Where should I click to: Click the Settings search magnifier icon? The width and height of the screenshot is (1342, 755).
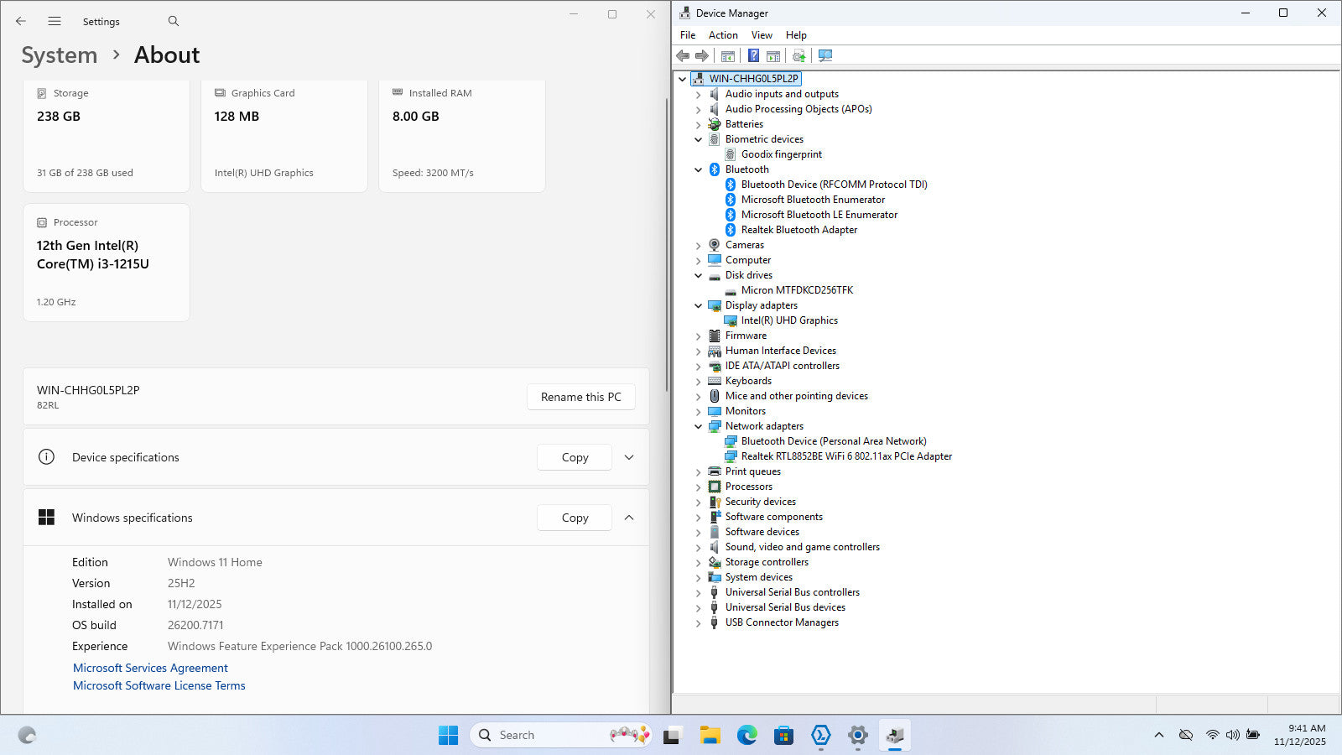[x=173, y=21]
